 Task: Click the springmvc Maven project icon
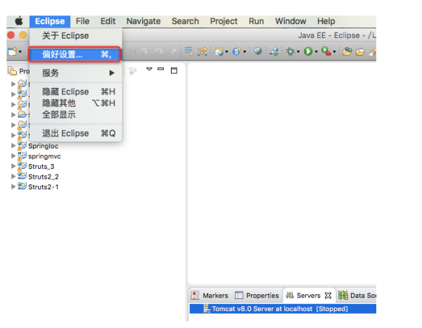click(x=22, y=156)
